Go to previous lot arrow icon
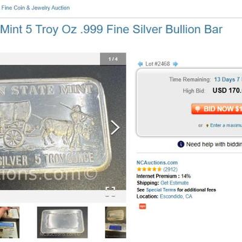This screenshot has width=242, height=242. pyautogui.click(x=140, y=64)
